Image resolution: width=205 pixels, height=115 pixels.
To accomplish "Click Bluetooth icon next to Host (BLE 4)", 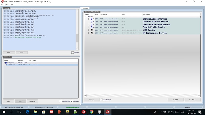I will (x=6, y=63).
